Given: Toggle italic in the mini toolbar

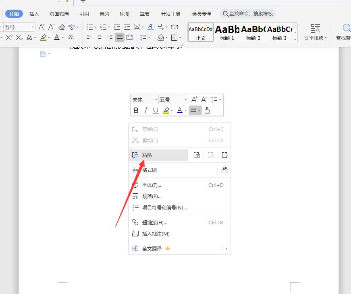Looking at the screenshot, I should pyautogui.click(x=146, y=110).
